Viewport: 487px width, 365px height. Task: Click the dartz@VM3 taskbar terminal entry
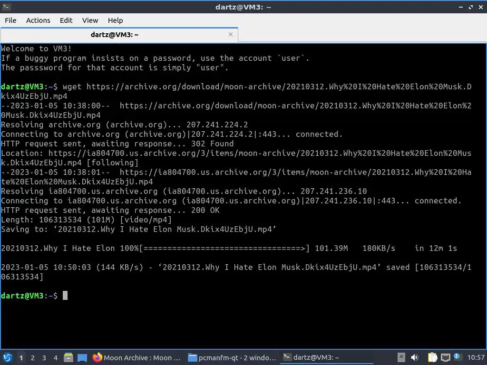(327, 357)
